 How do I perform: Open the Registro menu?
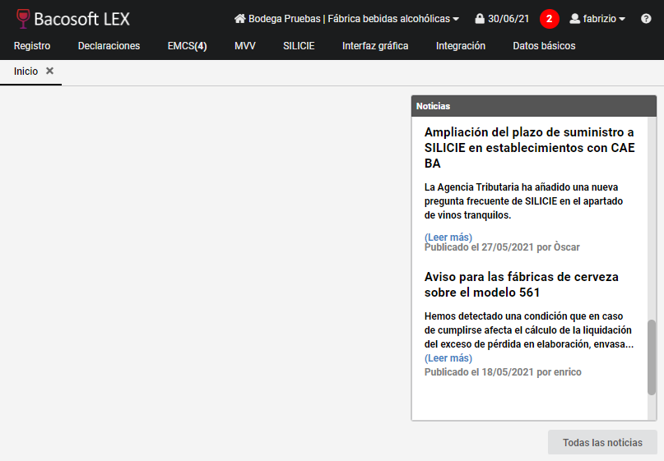[32, 46]
